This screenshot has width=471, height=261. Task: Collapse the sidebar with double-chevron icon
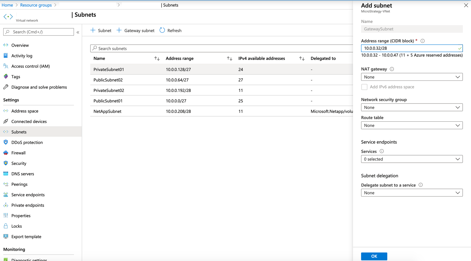[78, 32]
